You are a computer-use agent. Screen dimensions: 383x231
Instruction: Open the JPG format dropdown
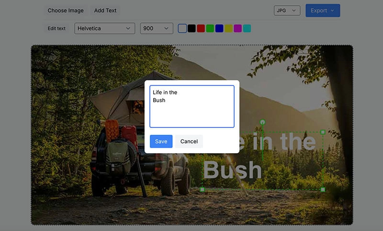(x=287, y=10)
